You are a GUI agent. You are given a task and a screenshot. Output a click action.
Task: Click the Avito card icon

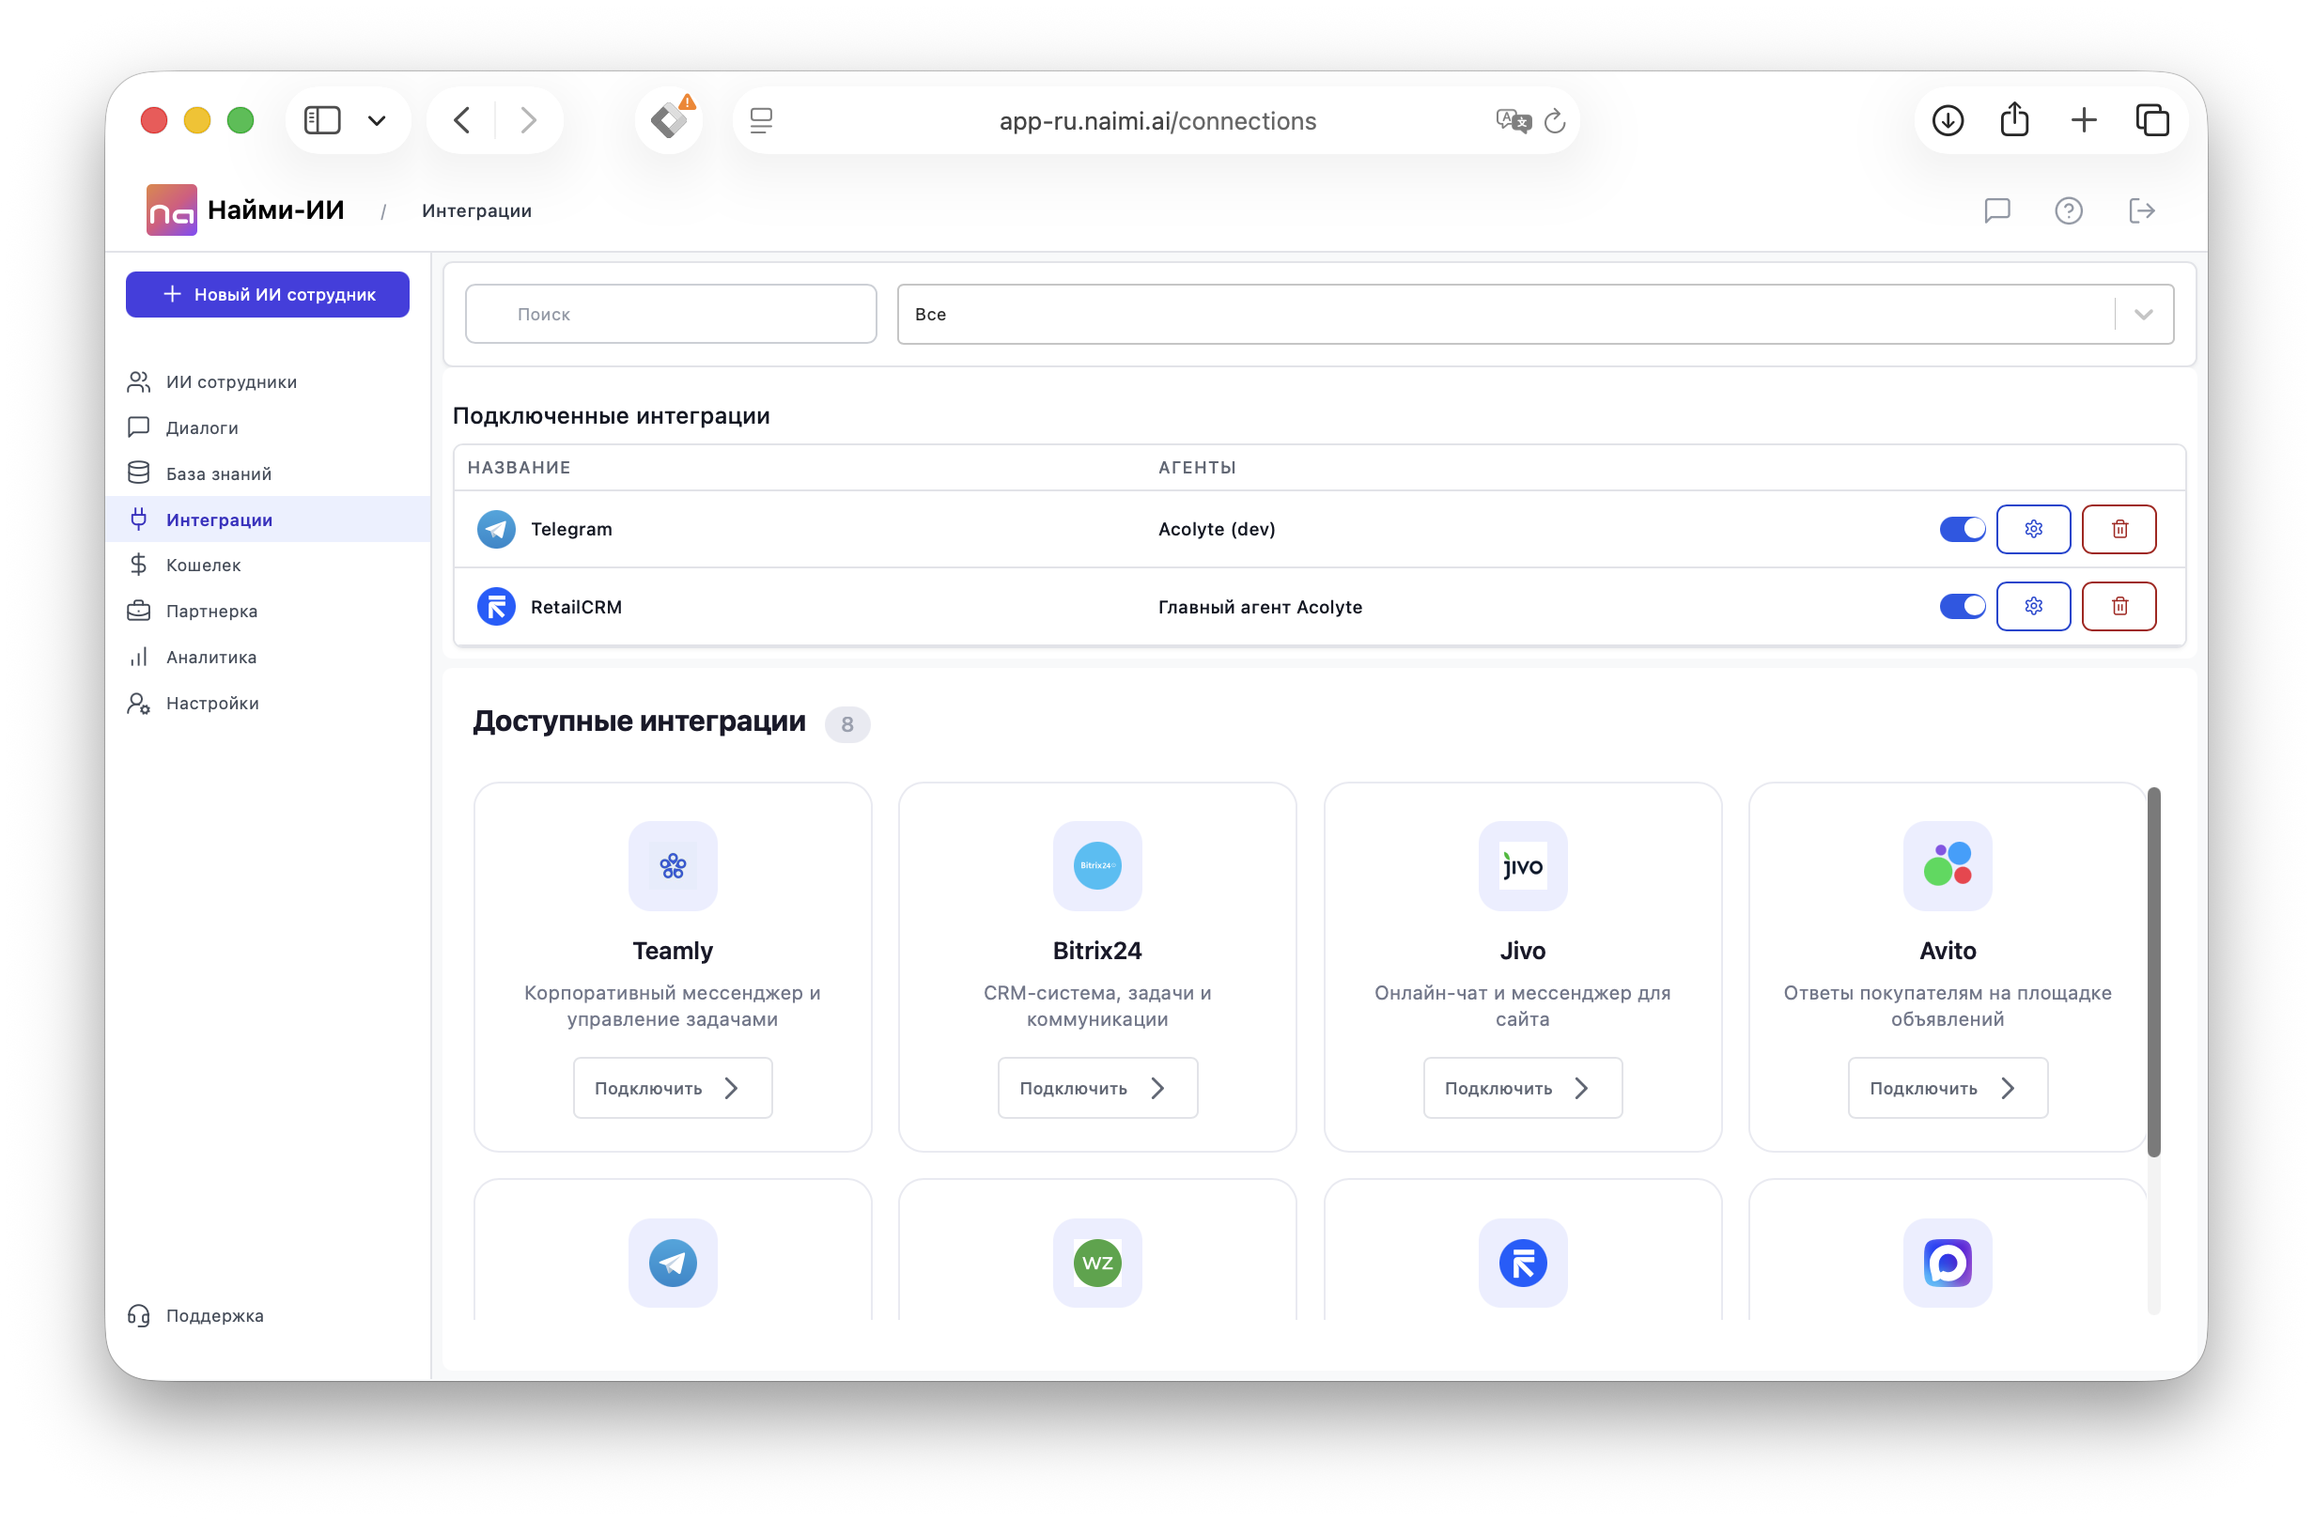click(x=1948, y=866)
